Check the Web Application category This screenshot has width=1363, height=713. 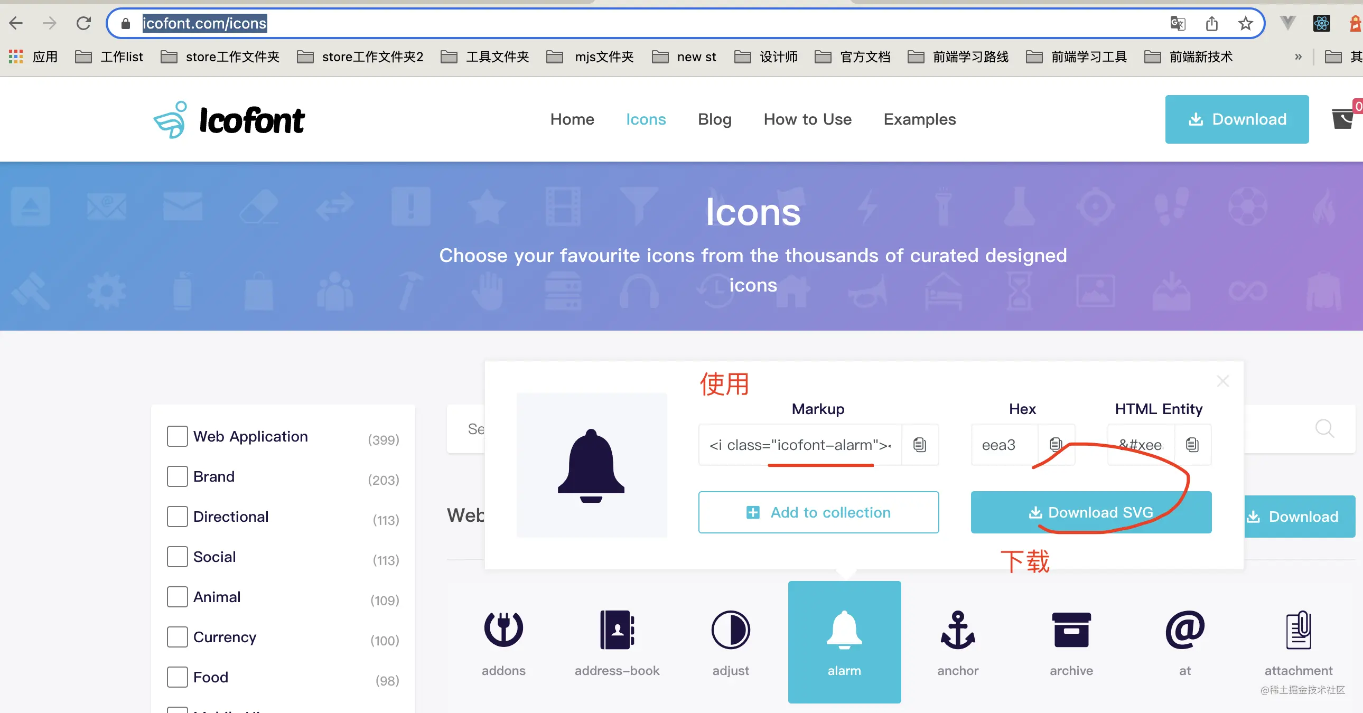pyautogui.click(x=178, y=436)
